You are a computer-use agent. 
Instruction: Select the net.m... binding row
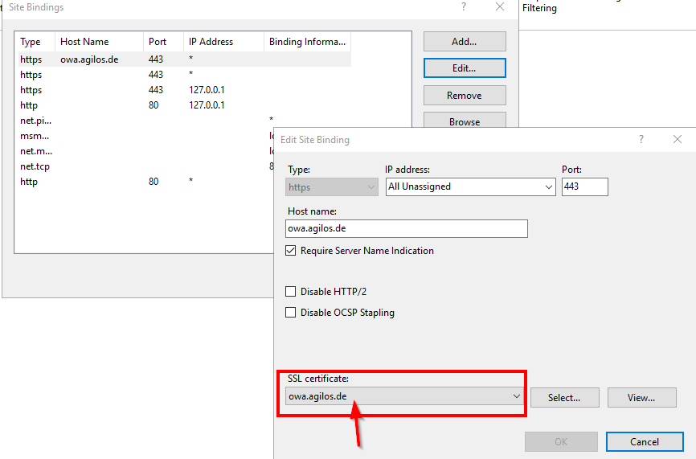pyautogui.click(x=144, y=151)
